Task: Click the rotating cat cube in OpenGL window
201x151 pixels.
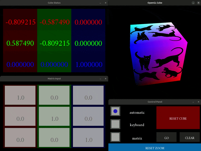Action: click(x=159, y=54)
